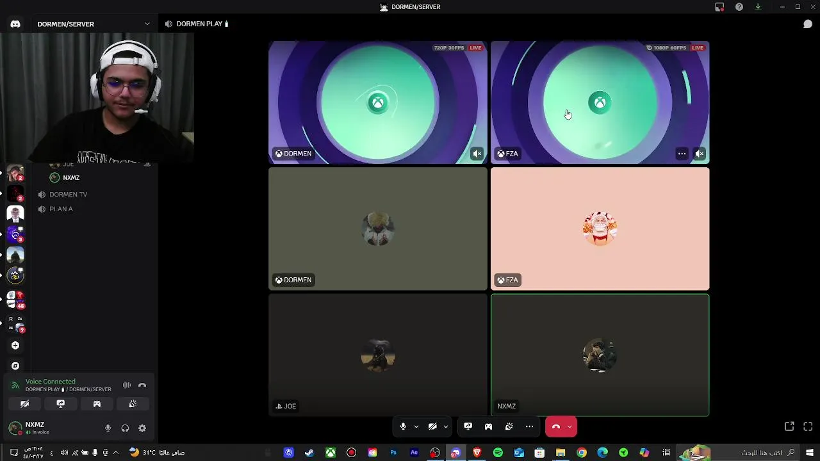This screenshot has width=820, height=461.
Task: Toggle microphone mute in call controls
Action: click(x=403, y=426)
